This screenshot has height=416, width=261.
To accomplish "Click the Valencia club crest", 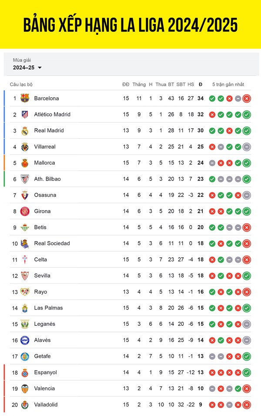I will pyautogui.click(x=25, y=389).
